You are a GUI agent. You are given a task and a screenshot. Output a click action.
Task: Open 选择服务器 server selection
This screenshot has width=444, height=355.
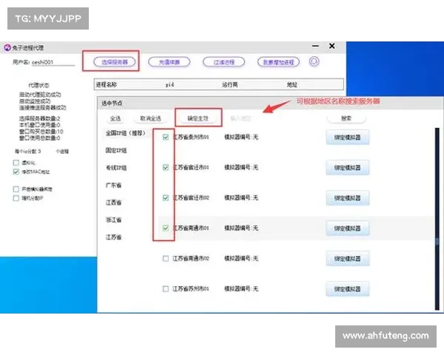115,62
